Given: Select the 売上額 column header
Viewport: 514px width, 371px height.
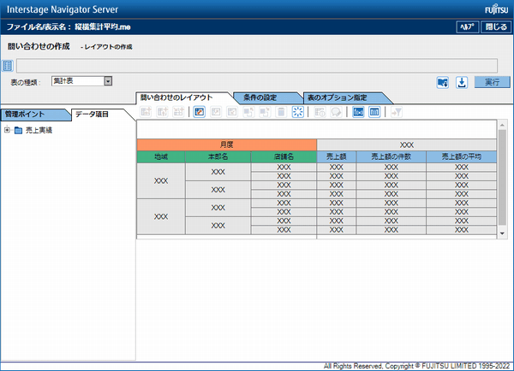Looking at the screenshot, I should pyautogui.click(x=337, y=156).
